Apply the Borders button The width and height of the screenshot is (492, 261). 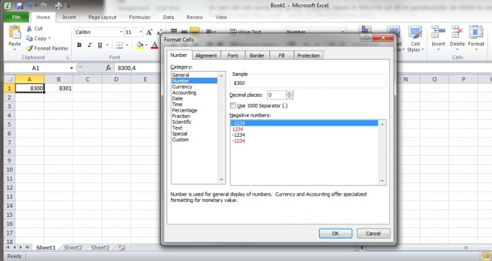pyautogui.click(x=119, y=45)
